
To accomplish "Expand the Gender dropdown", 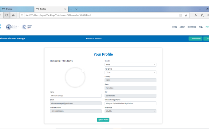I will [130, 65].
